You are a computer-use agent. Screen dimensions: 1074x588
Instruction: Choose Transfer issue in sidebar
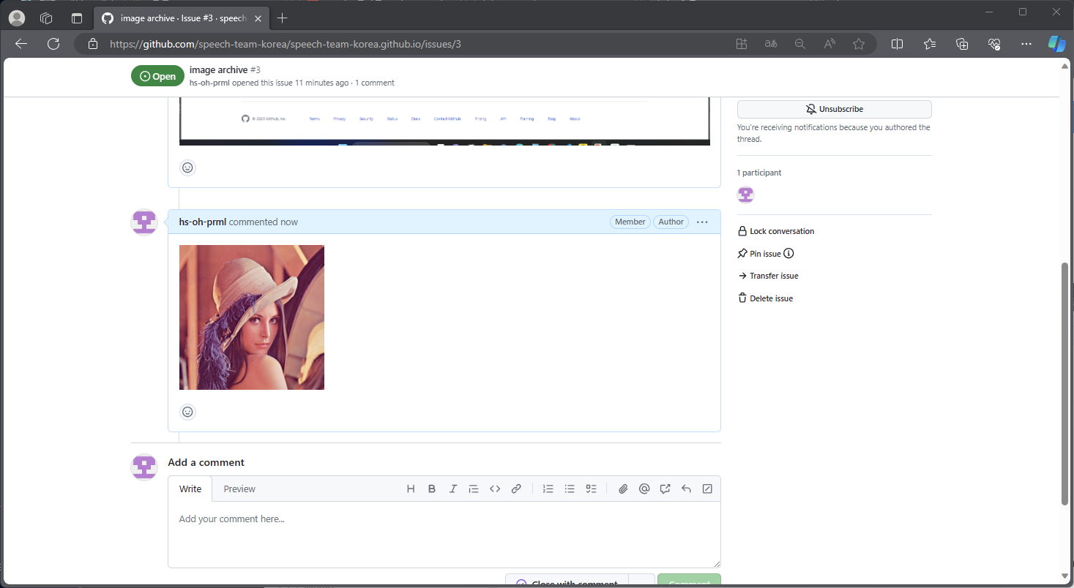(768, 276)
